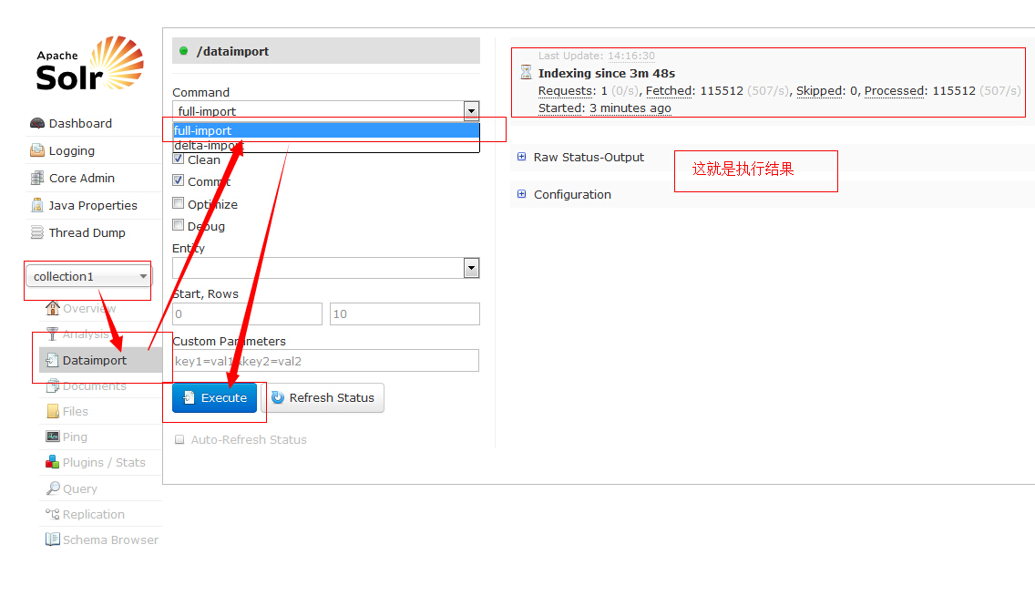The width and height of the screenshot is (1035, 596).
Task: Open Thread Dump
Action: point(87,232)
